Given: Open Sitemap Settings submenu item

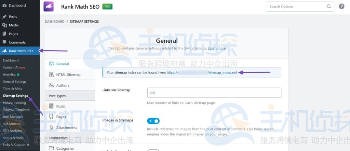Looking at the screenshot, I should click(15, 96).
